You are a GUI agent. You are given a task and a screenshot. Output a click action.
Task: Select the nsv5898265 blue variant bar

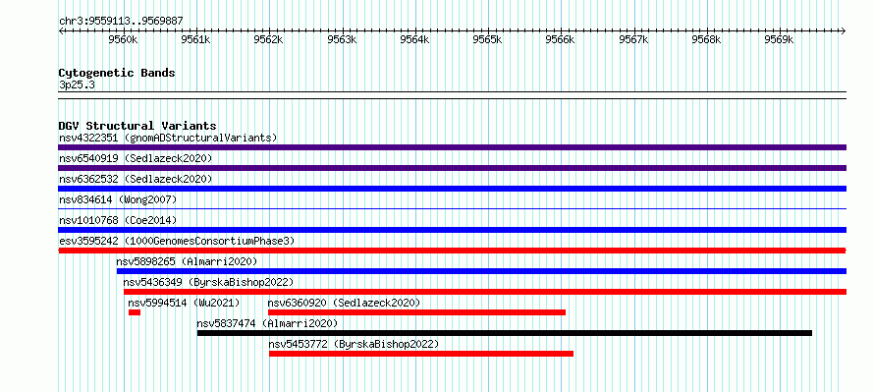[x=481, y=271]
